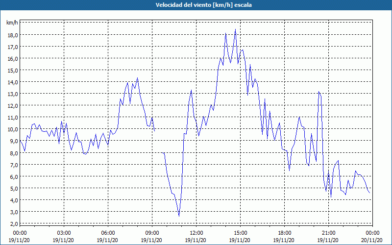Click the 09:00 time axis label
Viewport: 392px width, 245px height.
pos(152,233)
